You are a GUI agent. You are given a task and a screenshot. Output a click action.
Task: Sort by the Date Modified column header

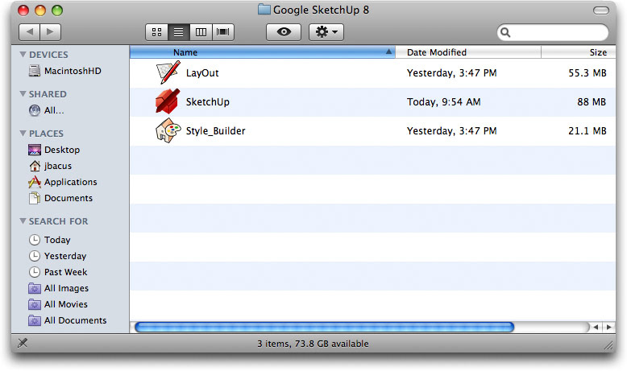pyautogui.click(x=468, y=52)
